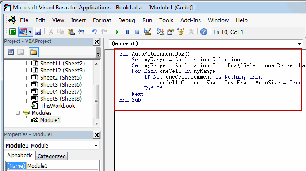The width and height of the screenshot is (306, 171).
Task: Click the Ln 10, Col 1 position indicator
Action: click(229, 32)
